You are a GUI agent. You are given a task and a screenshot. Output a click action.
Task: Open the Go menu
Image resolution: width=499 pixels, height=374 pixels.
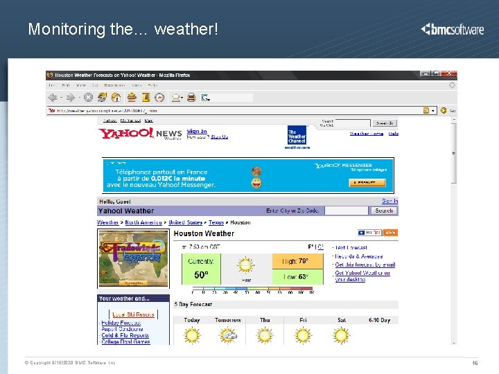pyautogui.click(x=95, y=85)
